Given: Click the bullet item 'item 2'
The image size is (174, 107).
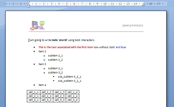Looking at the screenshot, I should 42,51.
